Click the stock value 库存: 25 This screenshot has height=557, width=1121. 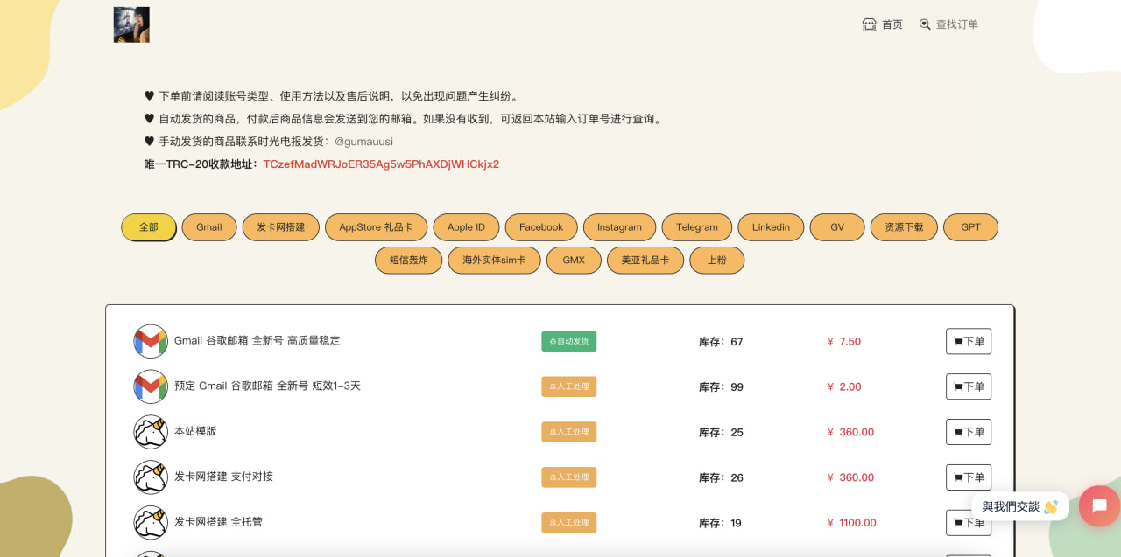coord(721,433)
